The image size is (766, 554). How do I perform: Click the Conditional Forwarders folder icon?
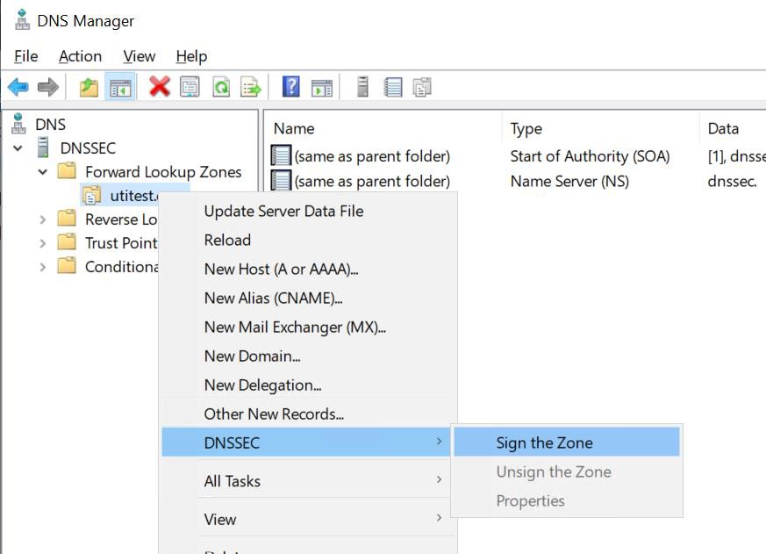pos(67,265)
